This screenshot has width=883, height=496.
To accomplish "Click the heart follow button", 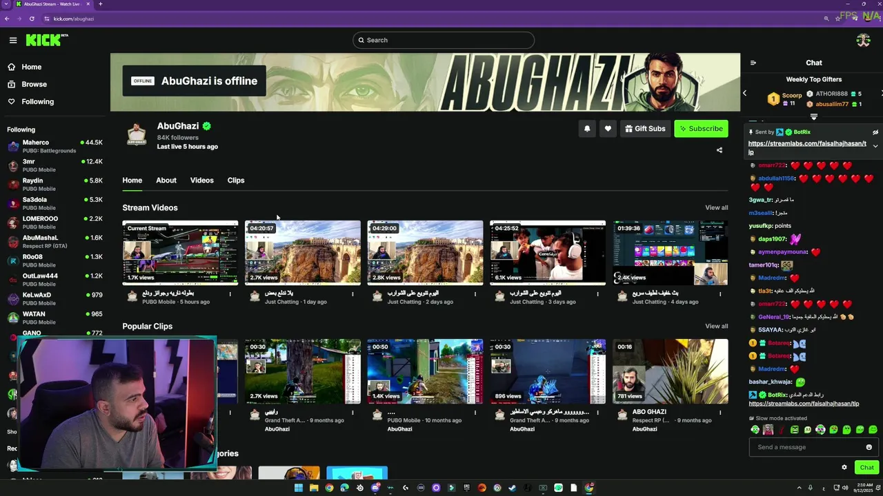I will 608,129.
